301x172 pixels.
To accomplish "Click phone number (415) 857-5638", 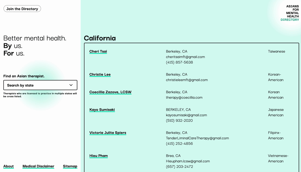I will [179, 62].
